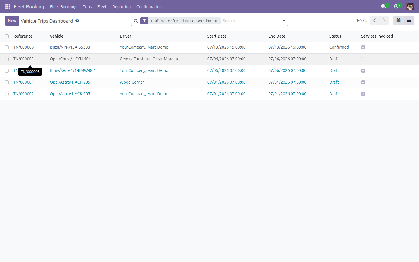Click the gear icon beside Vehicle Trips Dashboard
The height and width of the screenshot is (262, 419).
[77, 21]
